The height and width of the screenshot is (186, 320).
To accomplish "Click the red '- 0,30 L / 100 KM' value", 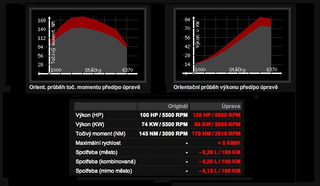I will tap(220, 152).
